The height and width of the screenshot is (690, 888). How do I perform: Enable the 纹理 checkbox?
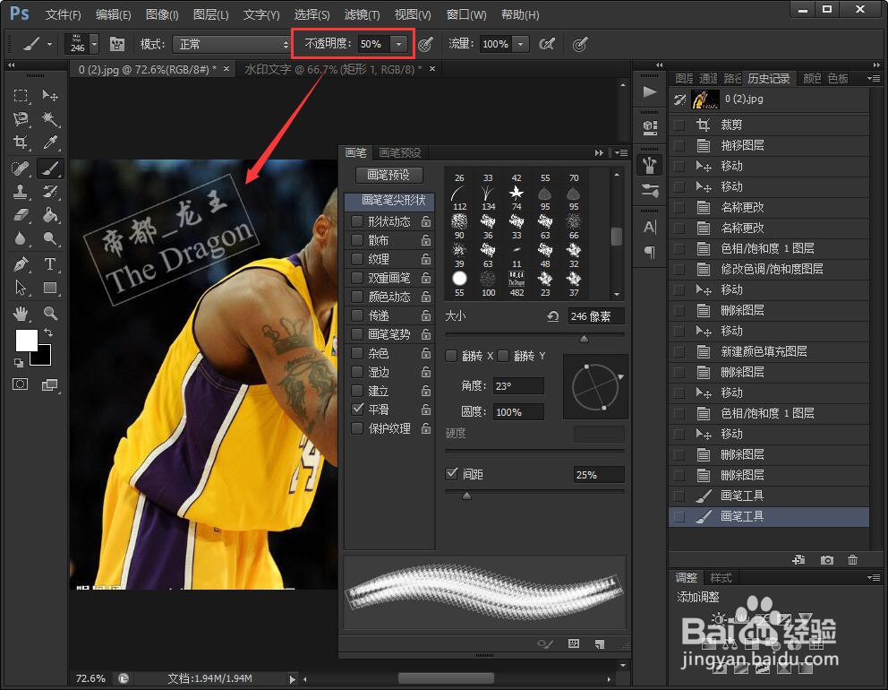pos(357,259)
